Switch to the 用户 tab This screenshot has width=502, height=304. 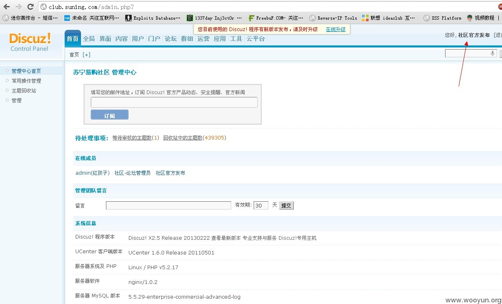138,39
